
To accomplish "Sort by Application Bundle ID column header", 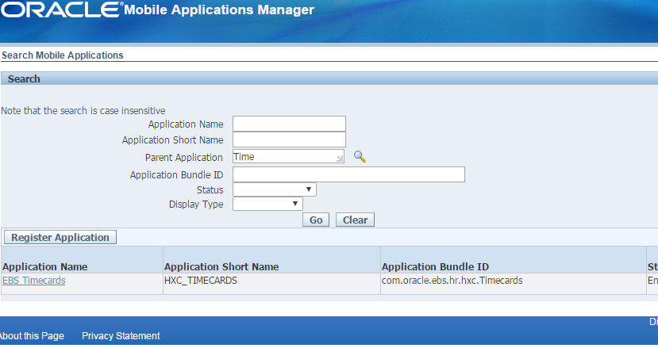I will pos(435,266).
